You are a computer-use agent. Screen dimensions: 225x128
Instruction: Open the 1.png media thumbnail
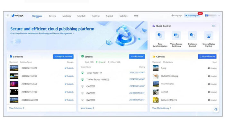pyautogui.click(x=156, y=68)
